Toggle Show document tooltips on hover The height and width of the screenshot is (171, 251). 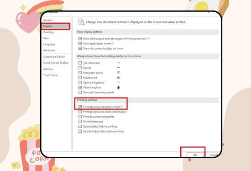point(80,48)
